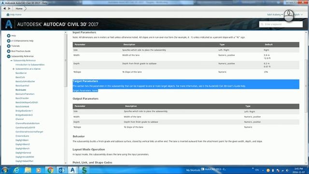
Task: Expand Best Practices Guide node
Action: (x=9, y=51)
